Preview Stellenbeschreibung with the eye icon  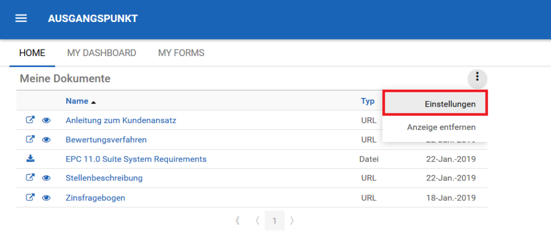coord(46,178)
